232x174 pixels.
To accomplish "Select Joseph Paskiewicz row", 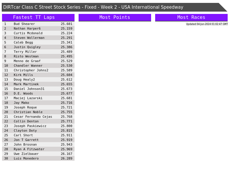I will pos(30,126).
